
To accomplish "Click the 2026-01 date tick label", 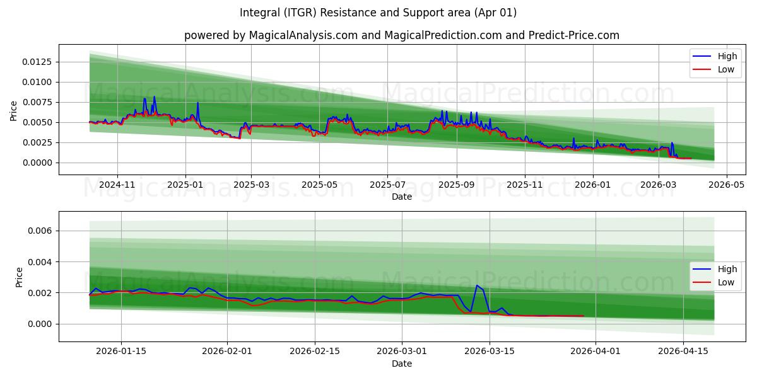I will [x=592, y=185].
